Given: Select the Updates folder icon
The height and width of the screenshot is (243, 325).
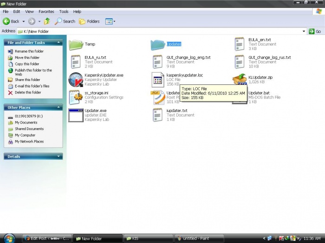Looking at the screenshot, I should click(158, 44).
